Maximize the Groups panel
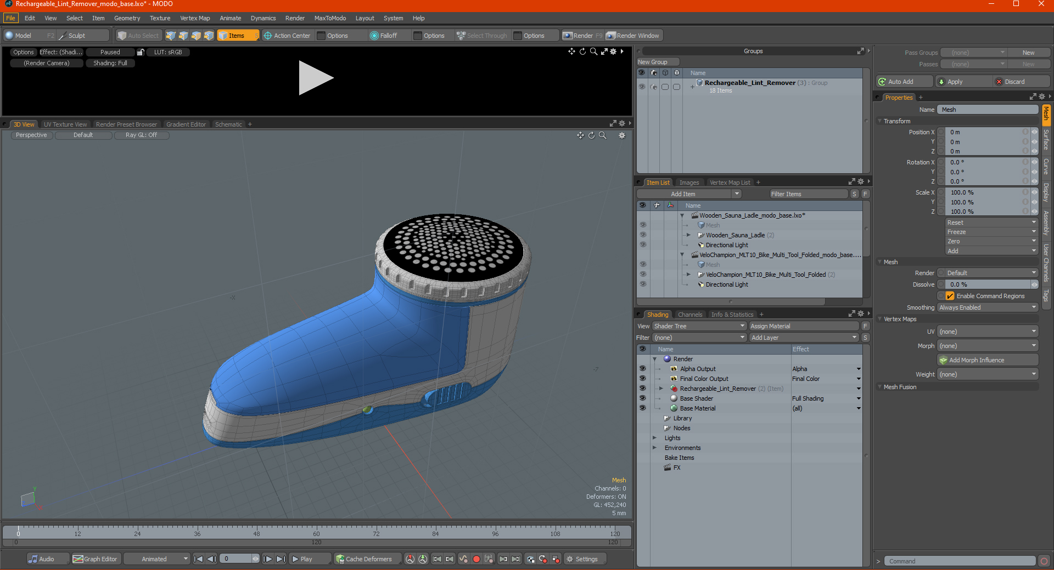This screenshot has width=1054, height=570. 861,51
